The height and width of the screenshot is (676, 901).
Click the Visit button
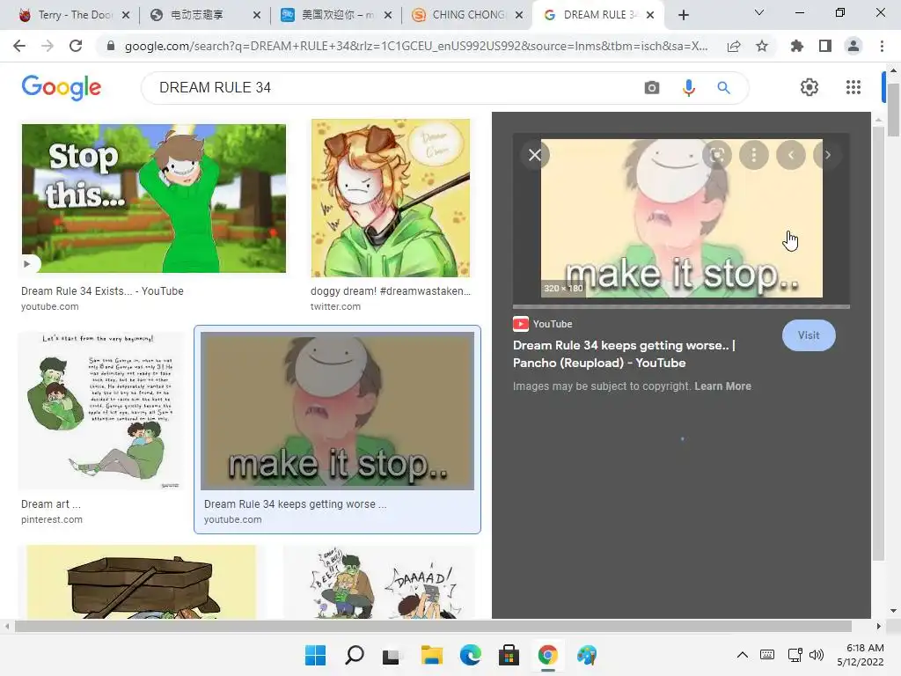(x=809, y=335)
